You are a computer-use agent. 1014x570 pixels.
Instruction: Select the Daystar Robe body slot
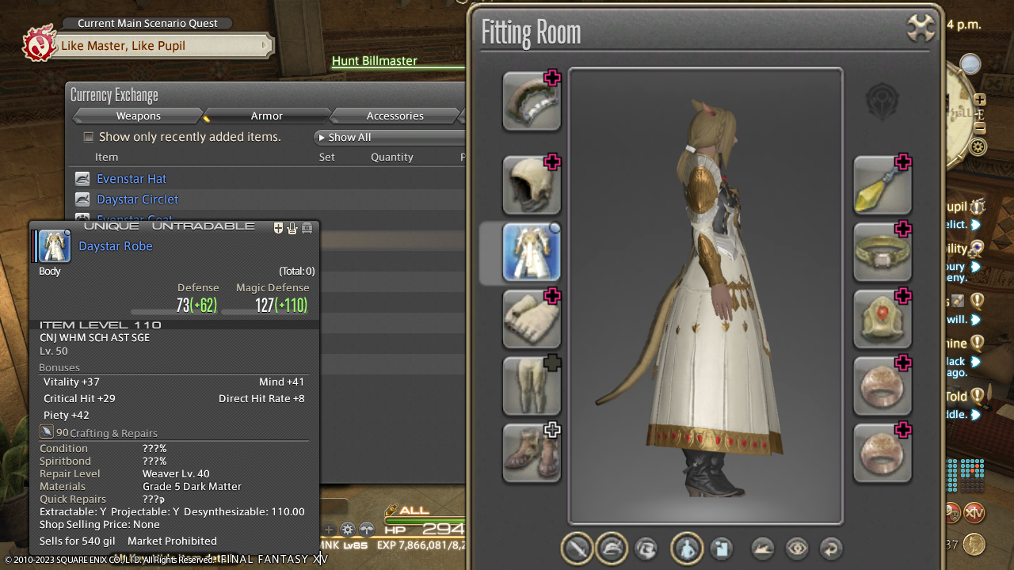[532, 253]
